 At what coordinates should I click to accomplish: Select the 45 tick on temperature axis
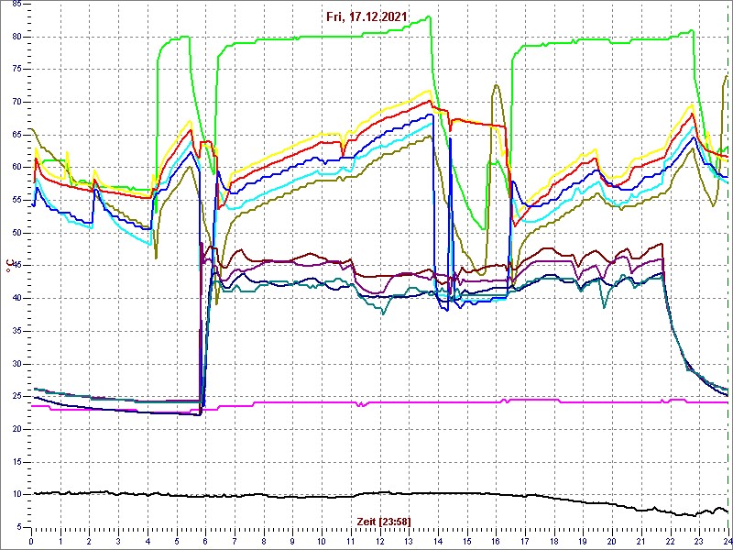[x=16, y=266]
